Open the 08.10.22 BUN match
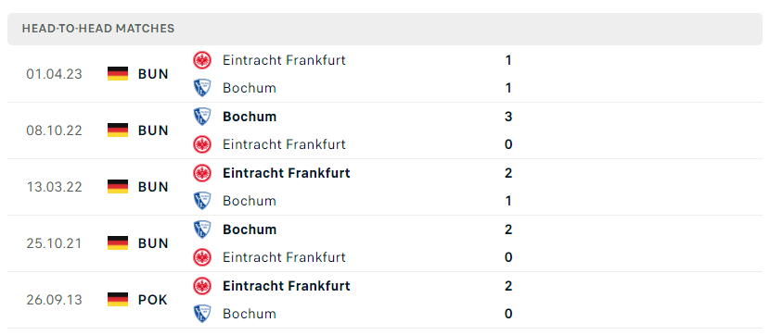Screen dimensions: 770x335 tap(385, 130)
